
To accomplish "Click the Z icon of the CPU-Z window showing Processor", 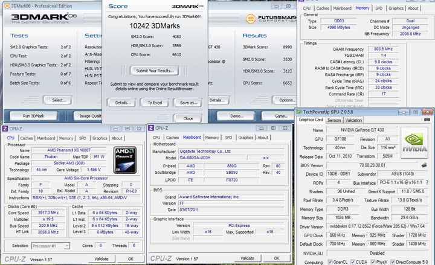I will tap(5, 129).
